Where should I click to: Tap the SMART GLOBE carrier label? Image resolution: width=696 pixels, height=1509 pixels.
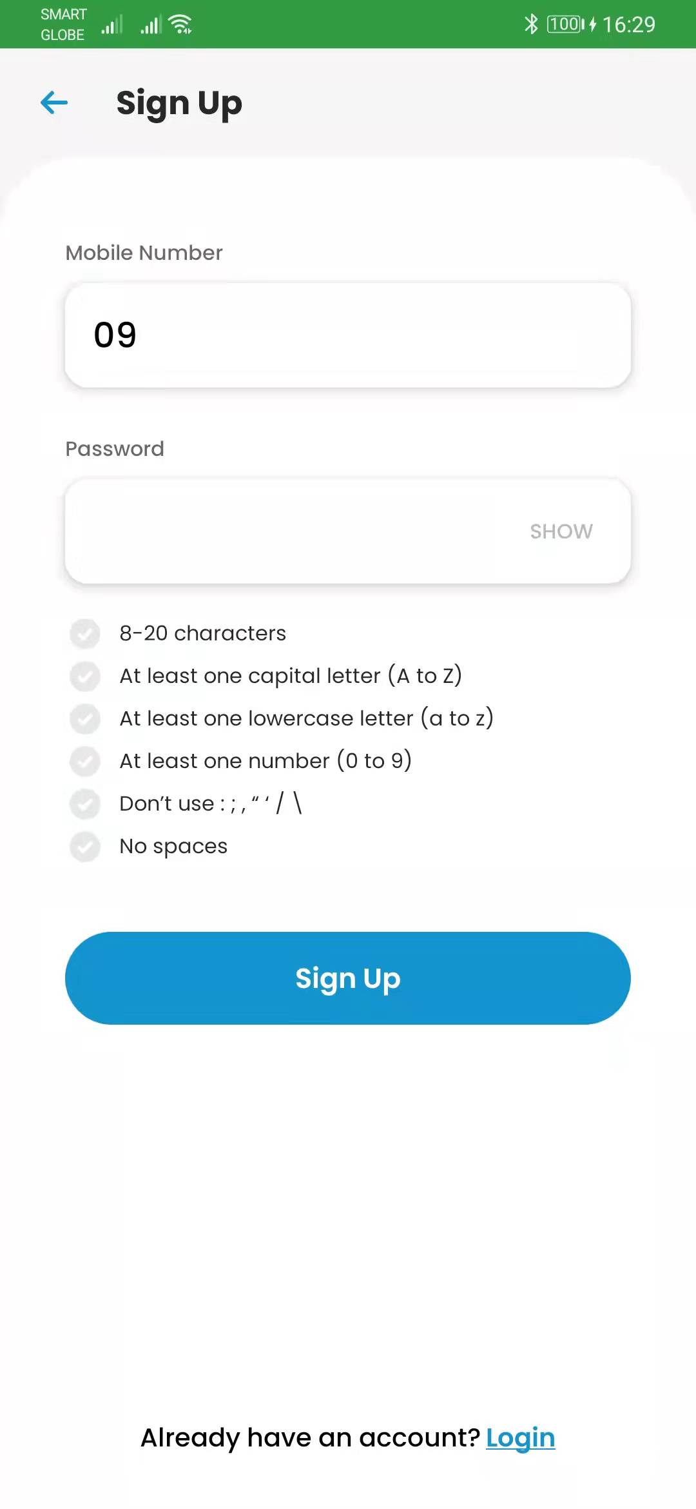(63, 25)
